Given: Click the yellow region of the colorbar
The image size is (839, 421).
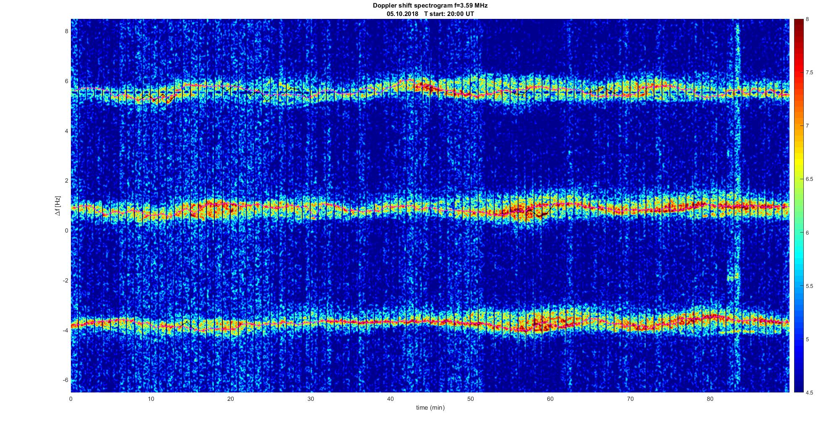Looking at the screenshot, I should (798, 162).
